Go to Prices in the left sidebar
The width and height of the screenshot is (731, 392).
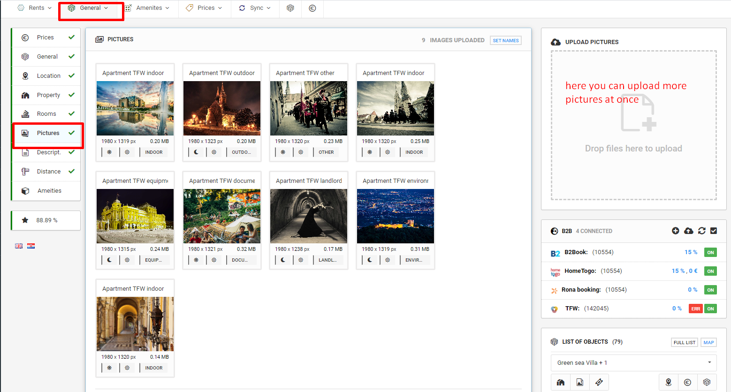46,38
